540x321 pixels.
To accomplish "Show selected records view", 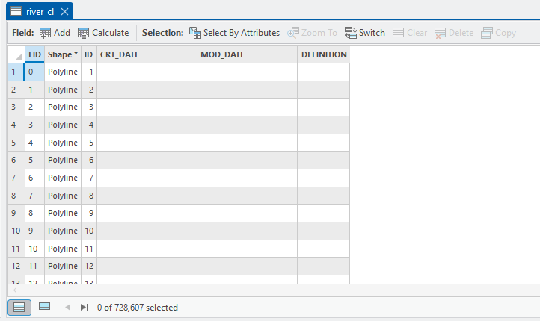I will (44, 307).
